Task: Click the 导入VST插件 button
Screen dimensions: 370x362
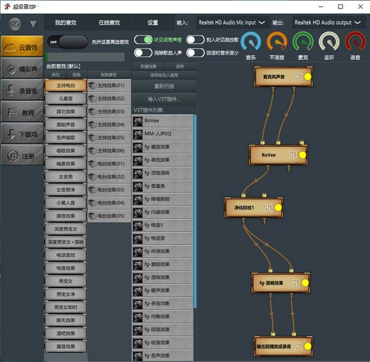Action: [x=164, y=99]
